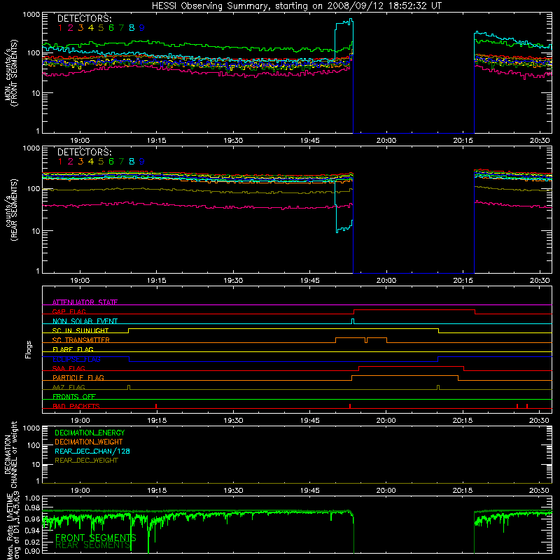The image size is (560, 560).
Task: Click the vertical Flags axis label
Action: click(29, 349)
